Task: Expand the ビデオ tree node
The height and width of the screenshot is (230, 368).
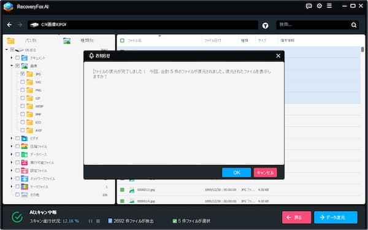Action: (x=11, y=138)
